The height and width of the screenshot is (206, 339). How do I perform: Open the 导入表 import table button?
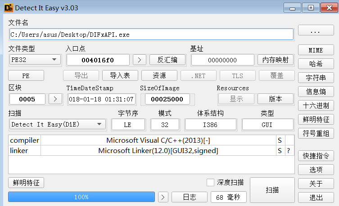coord(120,76)
